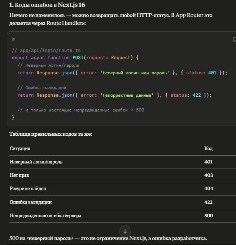Image resolution: width=236 pixels, height=245 pixels.
Task: Click the app/api/login/route.ts comment line
Action: pyautogui.click(x=46, y=50)
